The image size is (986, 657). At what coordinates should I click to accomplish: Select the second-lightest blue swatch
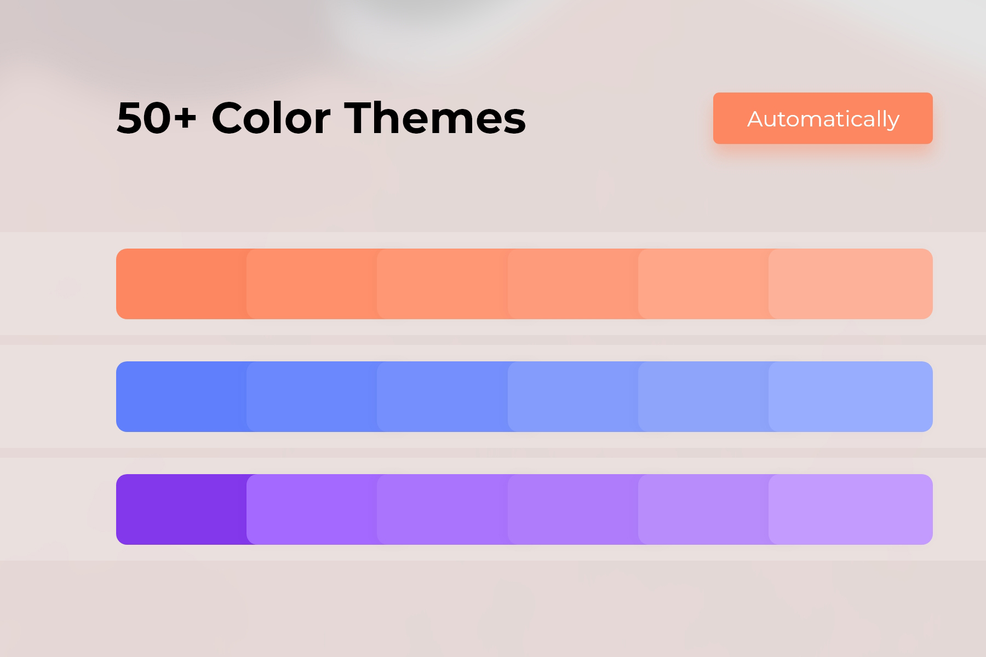point(703,396)
